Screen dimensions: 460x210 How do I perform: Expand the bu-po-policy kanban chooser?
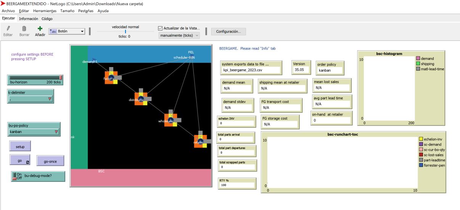tap(34, 132)
